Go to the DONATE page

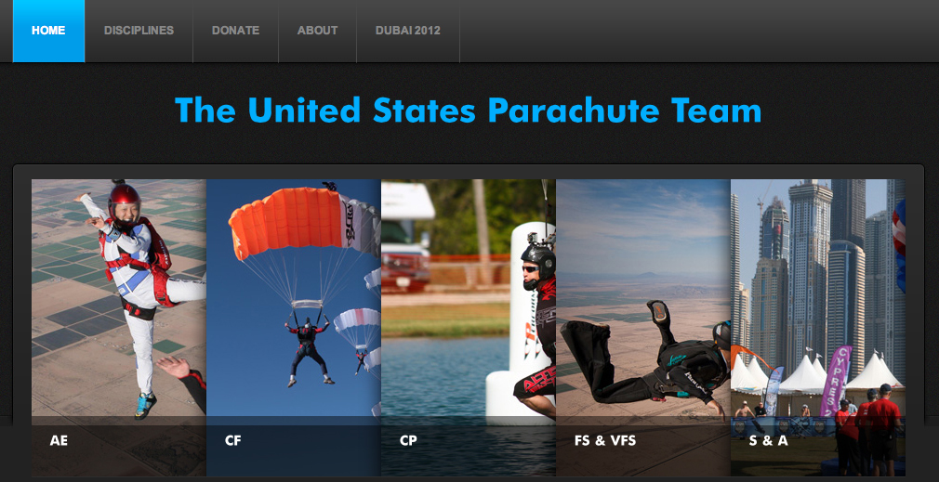pos(235,31)
